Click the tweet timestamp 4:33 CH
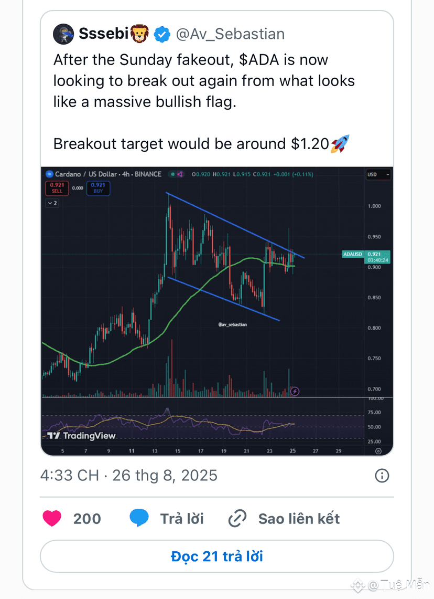The height and width of the screenshot is (599, 434). [x=69, y=476]
